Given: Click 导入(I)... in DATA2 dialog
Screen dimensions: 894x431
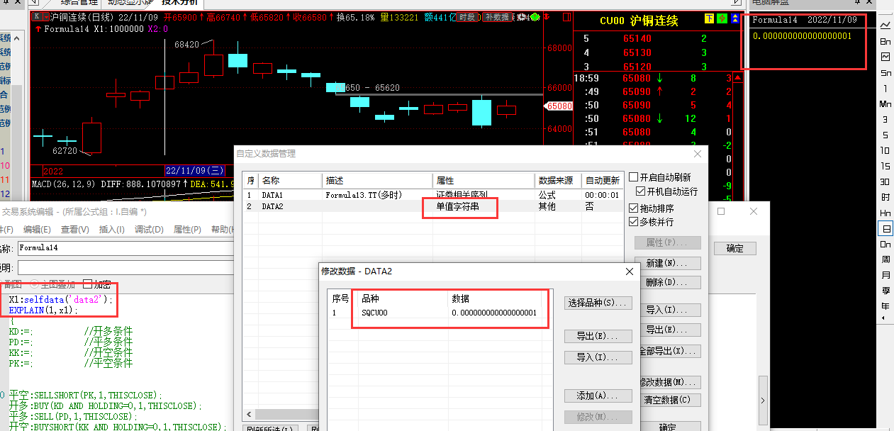Looking at the screenshot, I should tap(598, 358).
